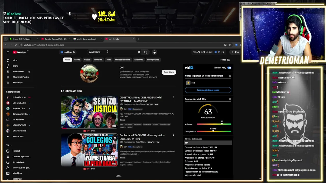Click the Volumen score slider marker
326x183 pixels.
[222, 124]
